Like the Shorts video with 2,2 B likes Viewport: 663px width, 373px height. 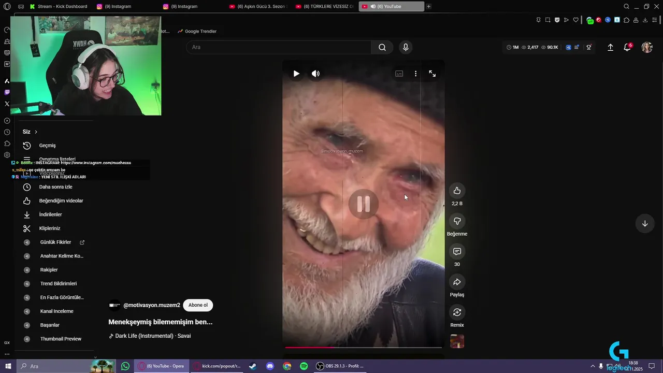457,191
